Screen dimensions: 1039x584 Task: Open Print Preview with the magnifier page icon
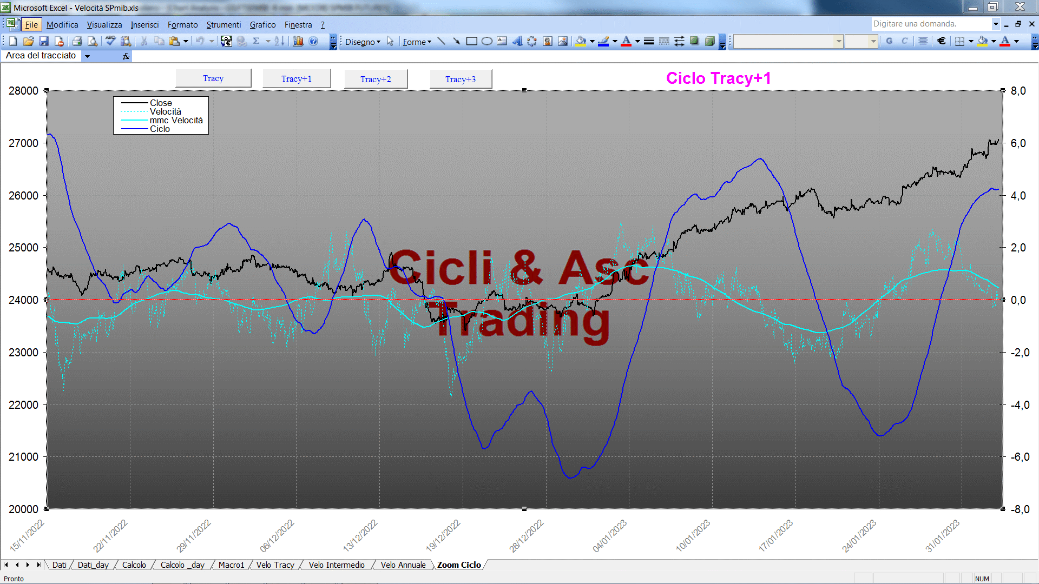pyautogui.click(x=93, y=42)
